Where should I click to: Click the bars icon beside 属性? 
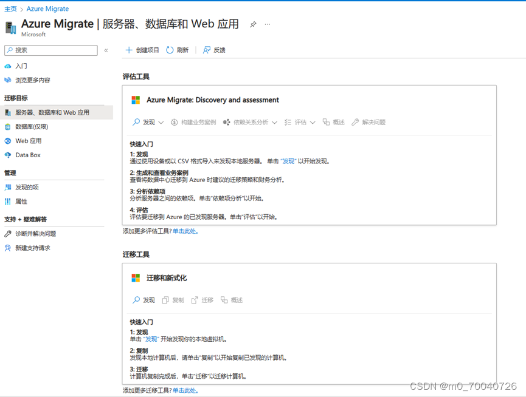pyautogui.click(x=8, y=202)
